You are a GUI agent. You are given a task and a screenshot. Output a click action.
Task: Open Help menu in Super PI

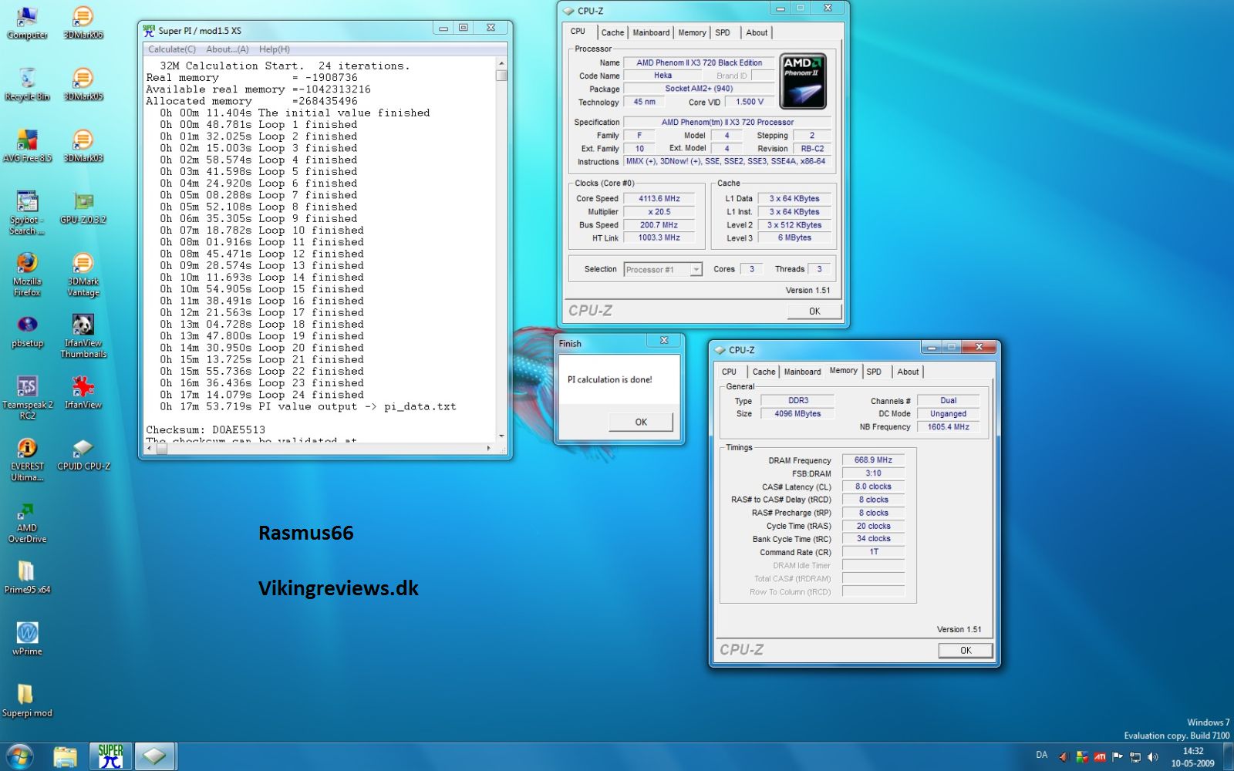pyautogui.click(x=275, y=49)
